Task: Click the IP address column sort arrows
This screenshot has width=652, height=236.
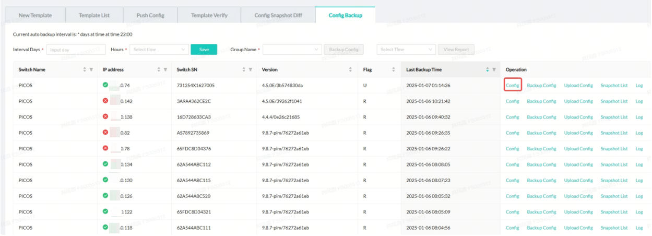Action: [x=159, y=69]
